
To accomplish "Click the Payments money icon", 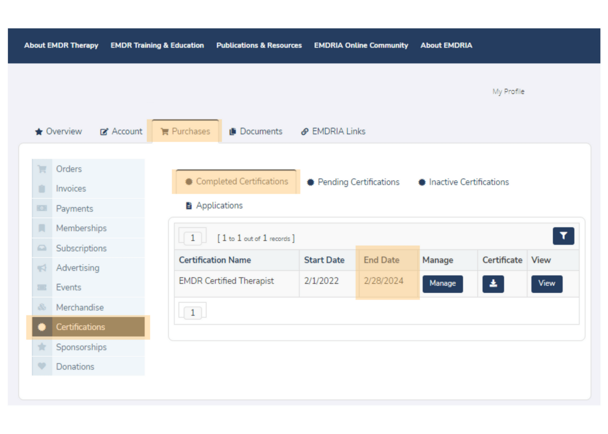I will coord(42,208).
